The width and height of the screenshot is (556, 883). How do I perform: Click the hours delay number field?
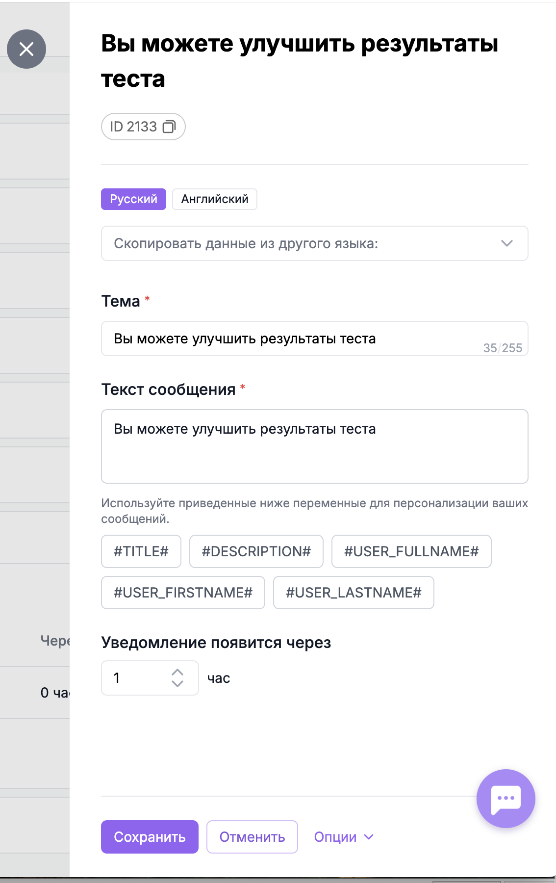(x=150, y=678)
